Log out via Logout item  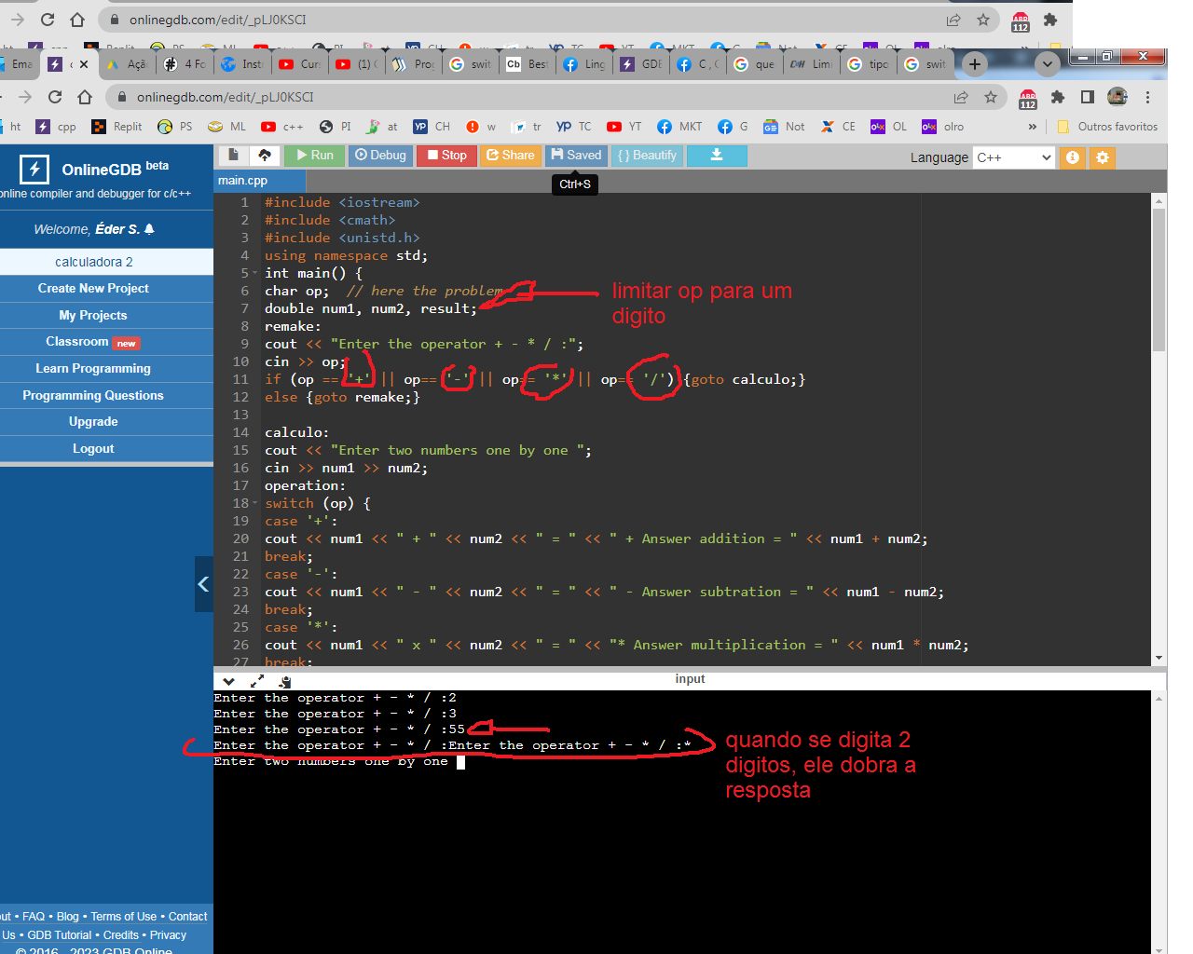click(x=93, y=449)
